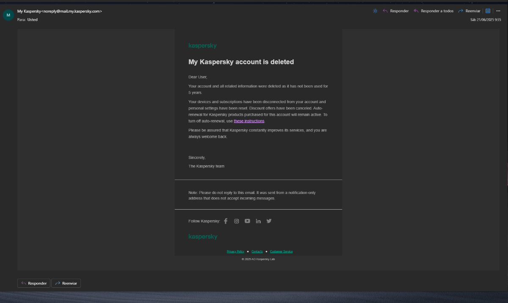508x303 pixels.
Task: Click Reenviar in the message header toolbar
Action: (469, 11)
